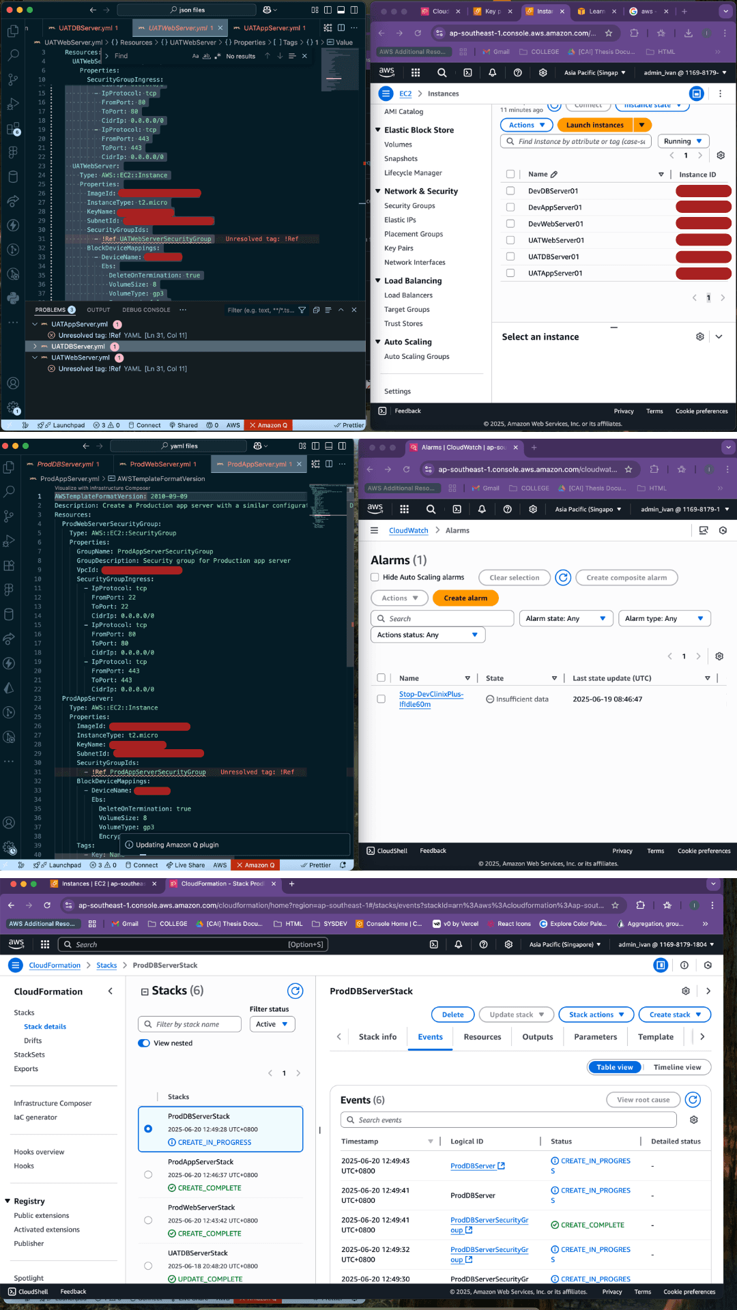The image size is (737, 1310).
Task: Filter problems icon in VS Code Problems panel
Action: click(302, 310)
